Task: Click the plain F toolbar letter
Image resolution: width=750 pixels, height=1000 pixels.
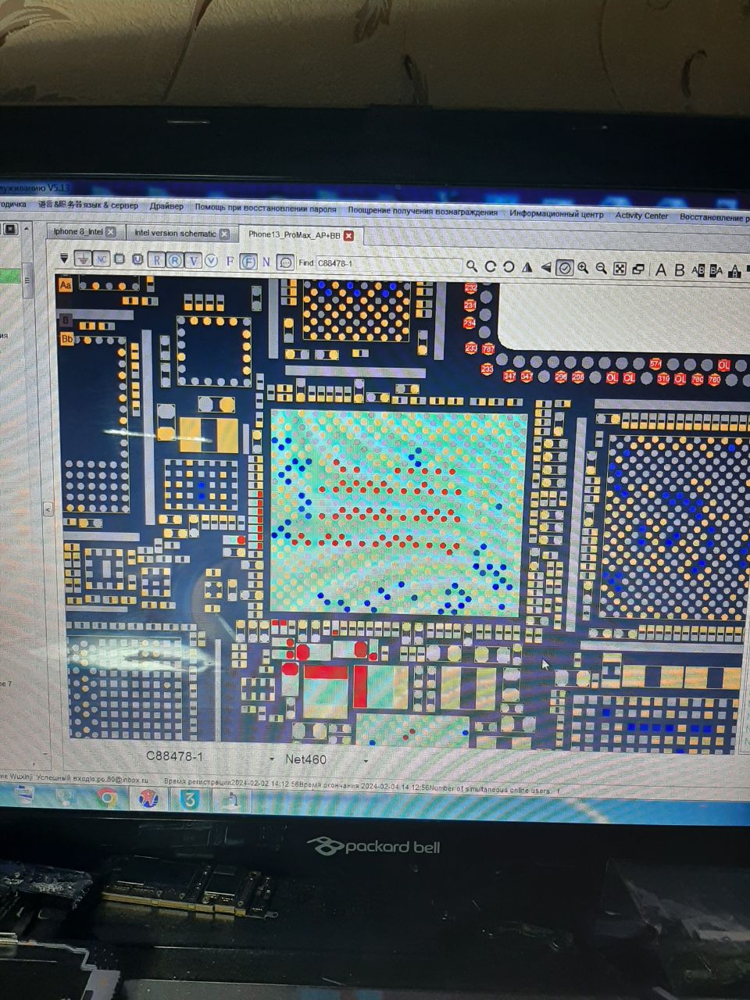Action: [x=230, y=261]
